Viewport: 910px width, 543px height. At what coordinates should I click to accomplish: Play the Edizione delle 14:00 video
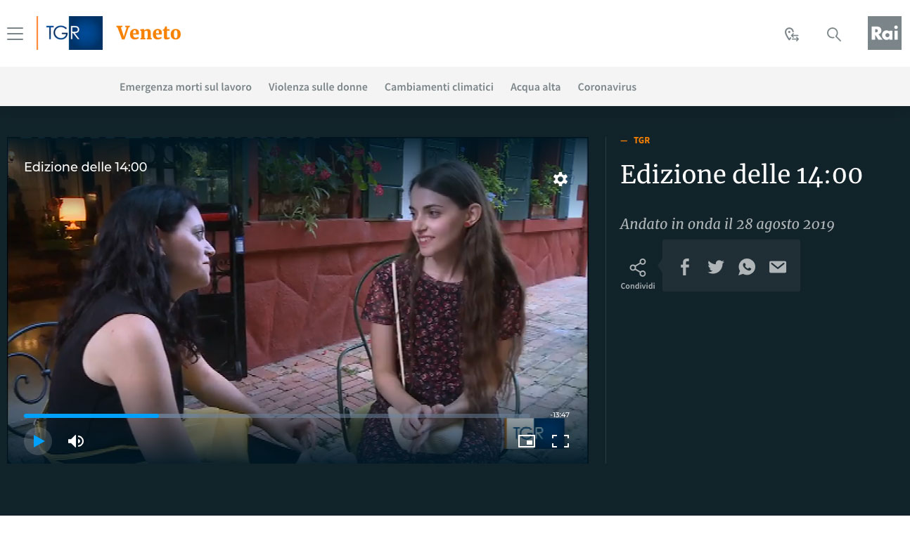click(x=38, y=441)
